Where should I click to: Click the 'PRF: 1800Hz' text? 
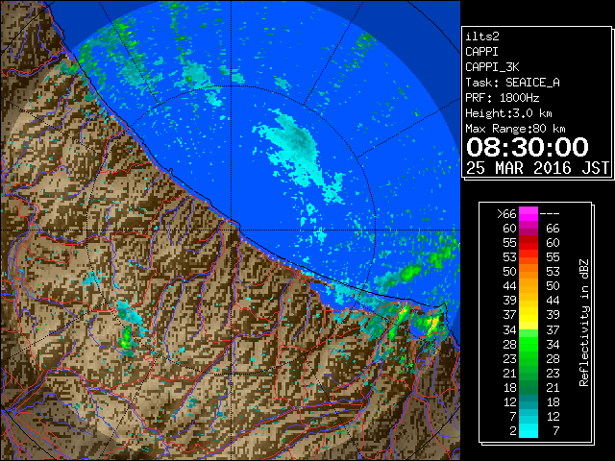(502, 98)
